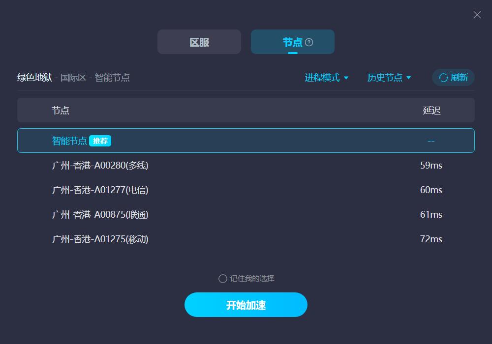Image resolution: width=492 pixels, height=344 pixels.
Task: Choose node 广州-香港-A01275(移动)
Action: tap(246, 239)
